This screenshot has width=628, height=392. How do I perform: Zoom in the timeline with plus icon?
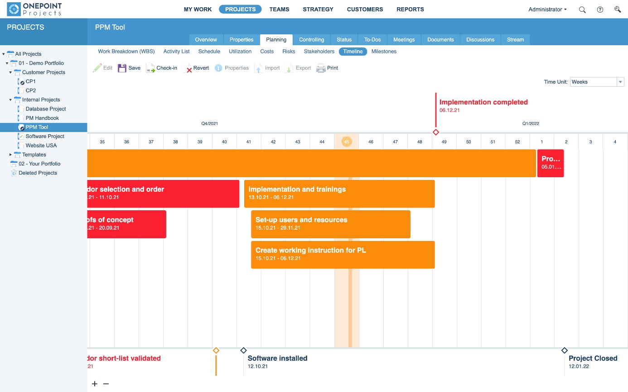pyautogui.click(x=95, y=384)
